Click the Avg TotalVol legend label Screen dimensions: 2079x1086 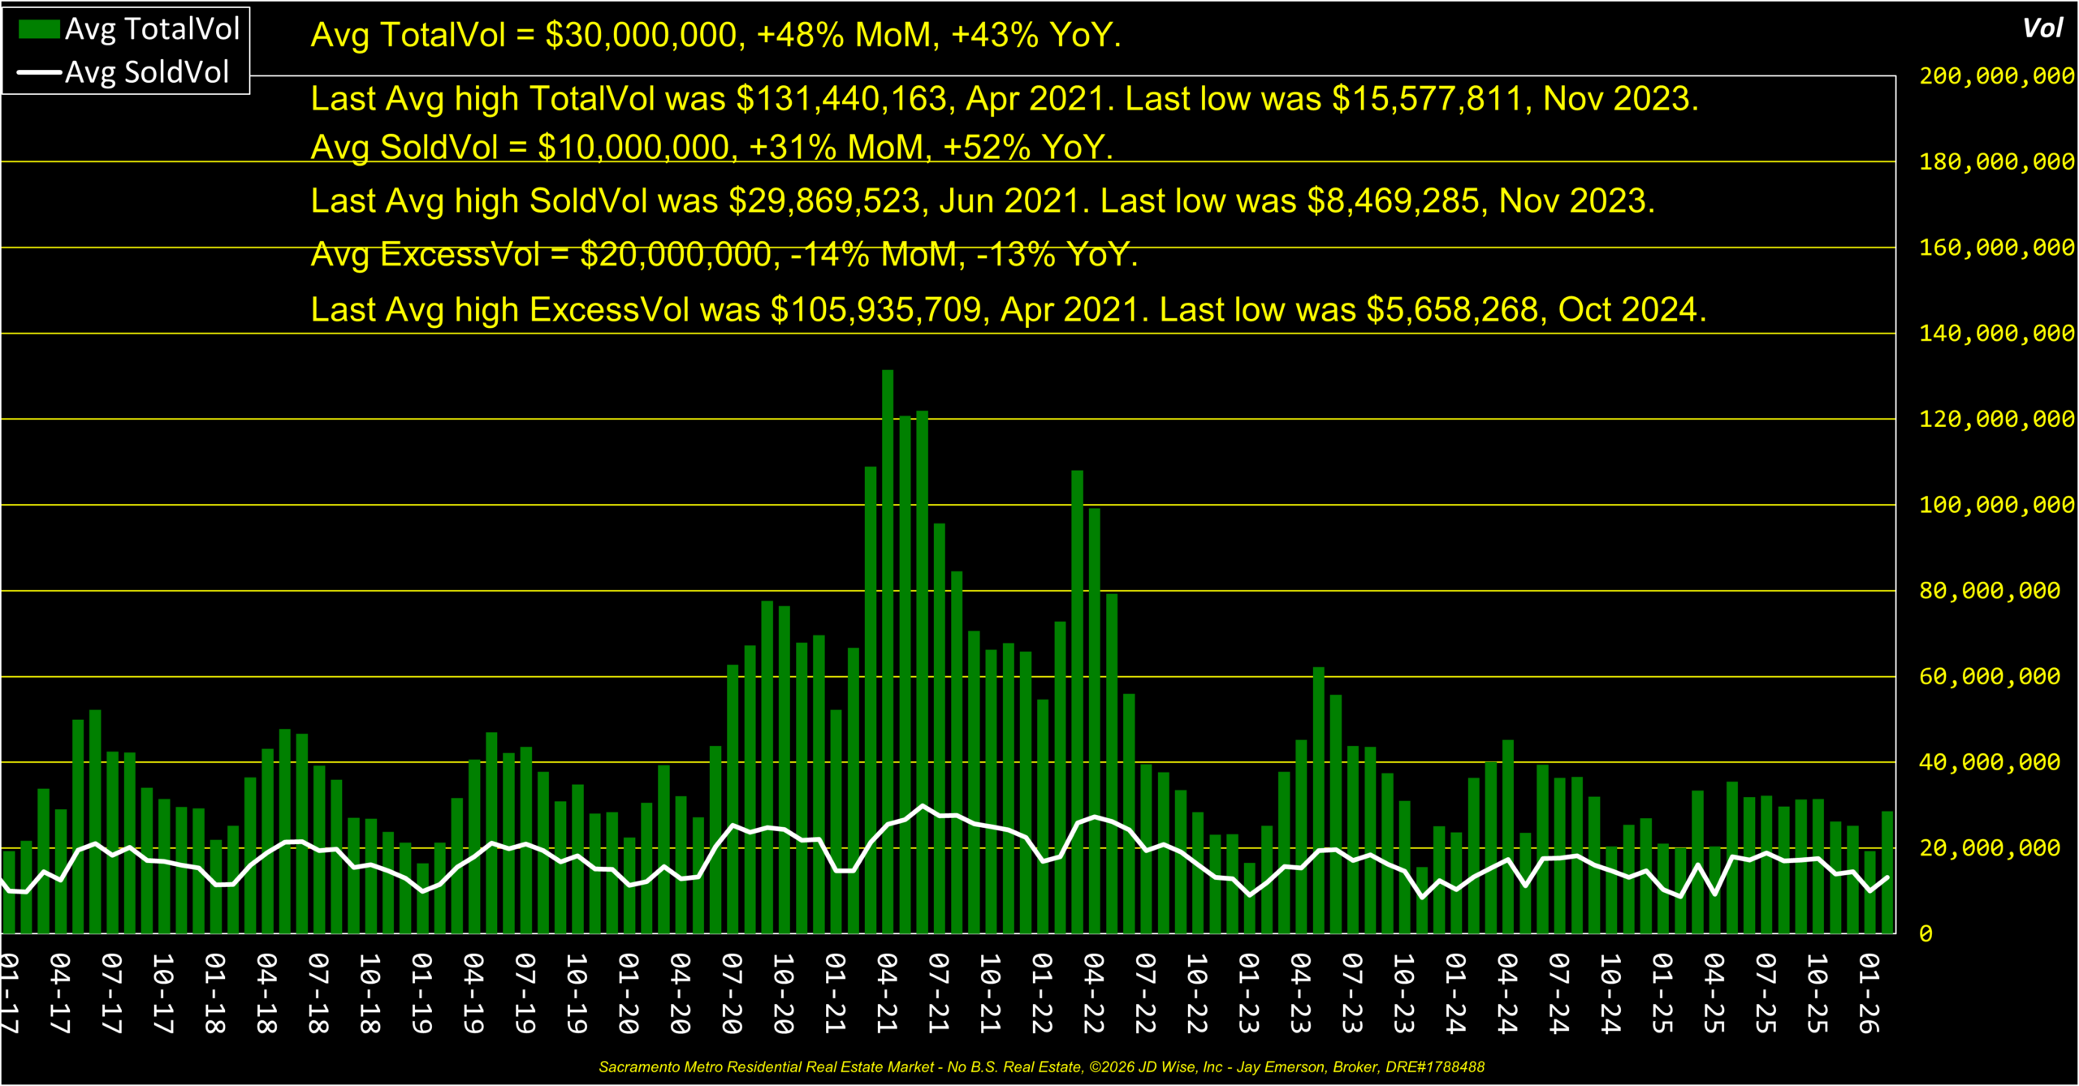152,29
